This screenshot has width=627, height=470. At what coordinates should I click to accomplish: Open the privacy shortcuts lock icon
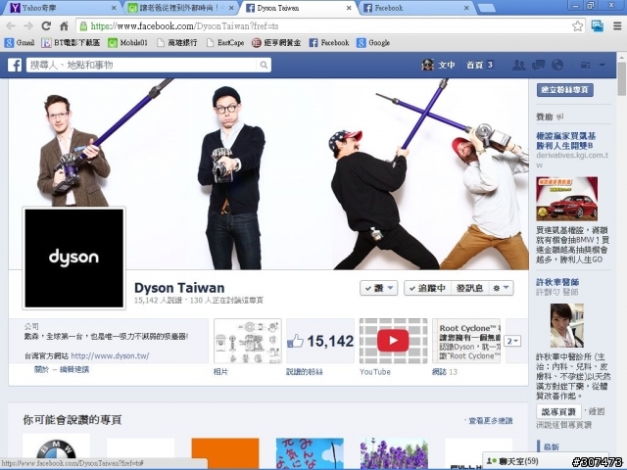(586, 65)
